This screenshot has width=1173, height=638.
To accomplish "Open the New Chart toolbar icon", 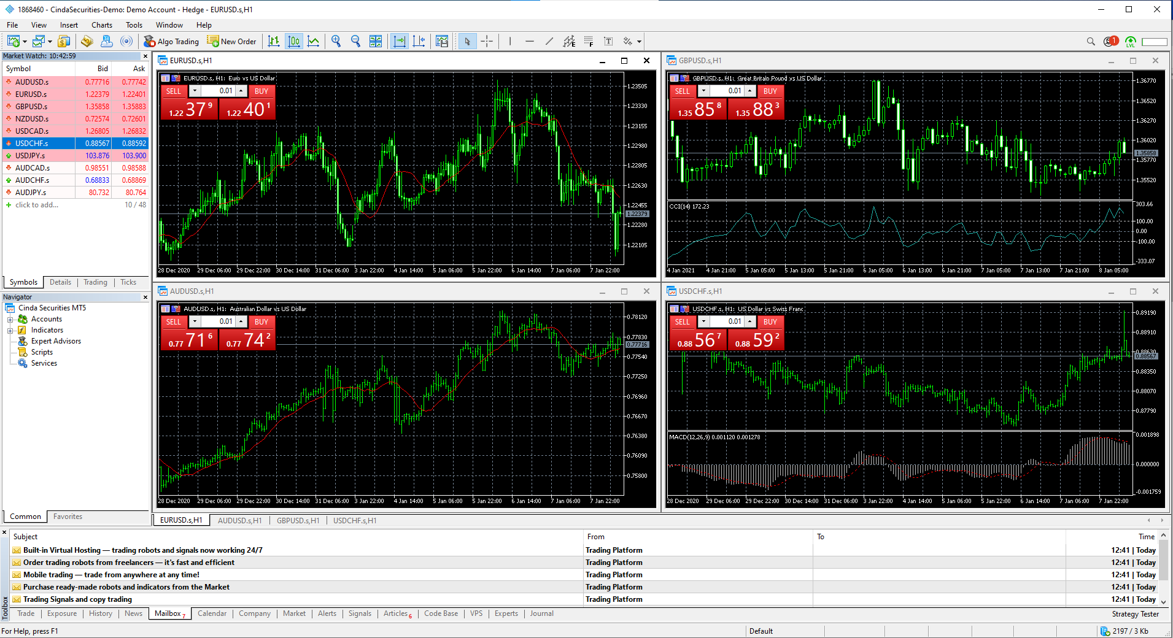I will [x=14, y=41].
